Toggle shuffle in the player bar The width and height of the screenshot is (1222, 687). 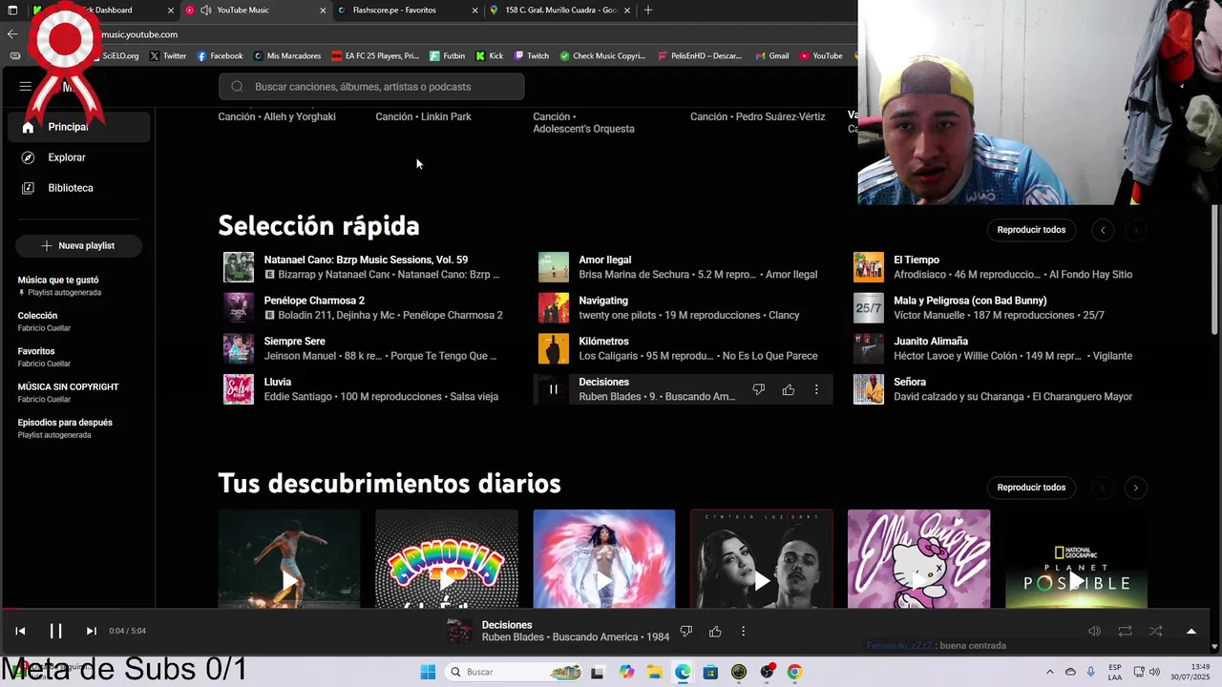pyautogui.click(x=1156, y=631)
